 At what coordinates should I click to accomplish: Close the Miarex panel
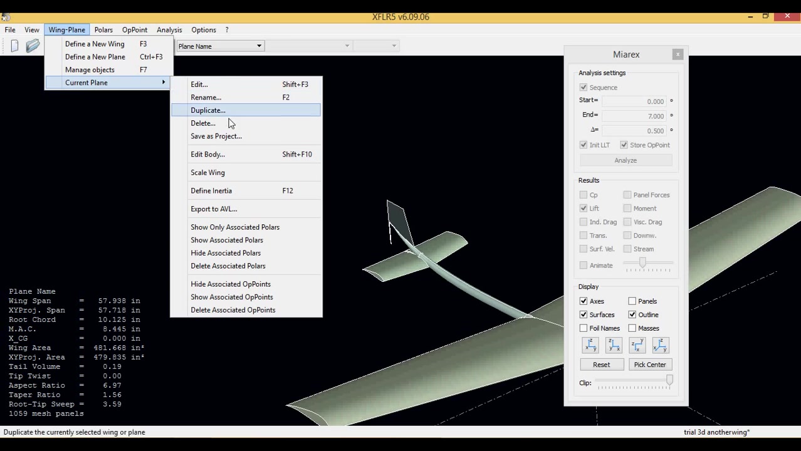pyautogui.click(x=678, y=54)
